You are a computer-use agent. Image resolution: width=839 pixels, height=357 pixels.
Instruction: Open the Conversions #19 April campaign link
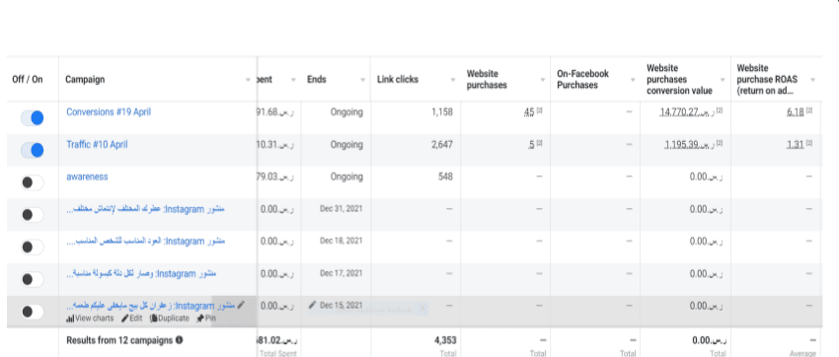tap(109, 112)
